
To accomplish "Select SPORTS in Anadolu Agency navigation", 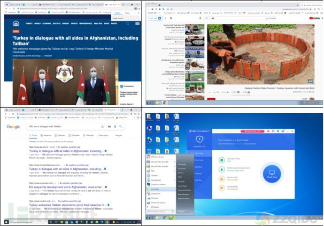I will (x=74, y=24).
